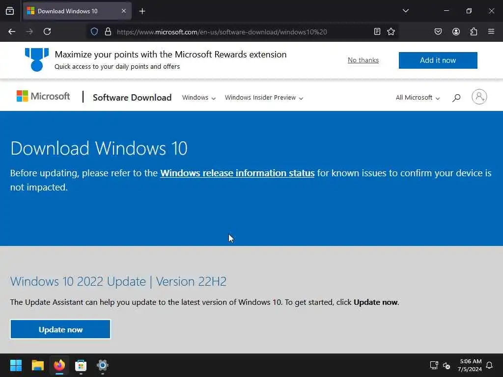The width and height of the screenshot is (503, 377).
Task: View site security padlock info
Action: (108, 31)
